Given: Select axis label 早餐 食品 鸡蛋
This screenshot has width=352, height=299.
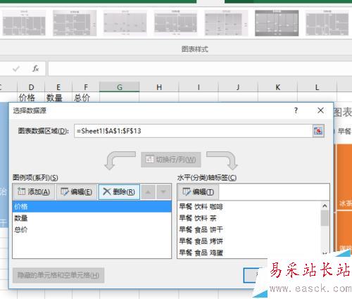Looking at the screenshot, I should pos(201,253).
